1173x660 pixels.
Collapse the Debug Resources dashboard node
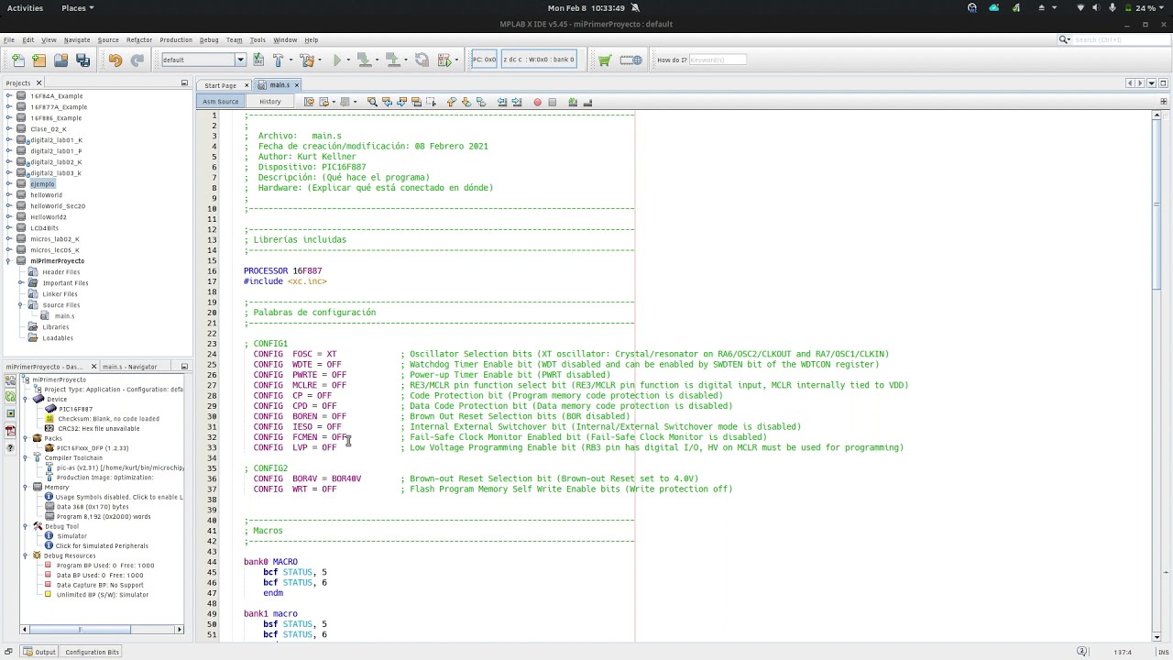(26, 555)
